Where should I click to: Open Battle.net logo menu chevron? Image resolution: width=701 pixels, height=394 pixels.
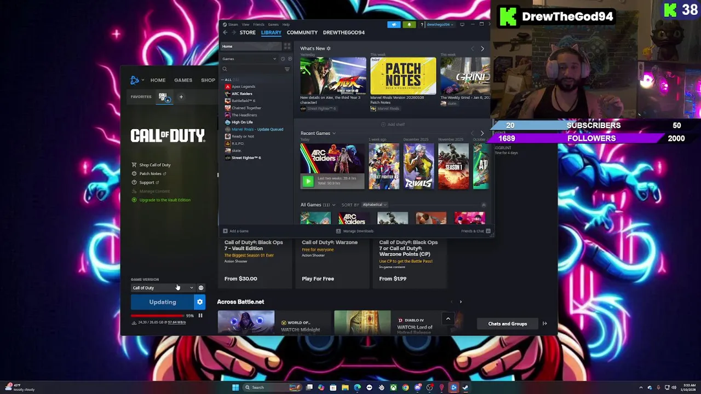tap(143, 80)
